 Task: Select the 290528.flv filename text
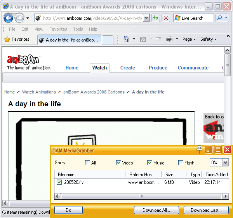pos(74,182)
